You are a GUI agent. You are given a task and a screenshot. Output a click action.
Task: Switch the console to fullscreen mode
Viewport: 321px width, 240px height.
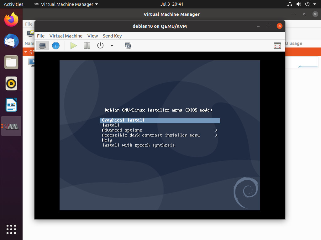point(277,45)
